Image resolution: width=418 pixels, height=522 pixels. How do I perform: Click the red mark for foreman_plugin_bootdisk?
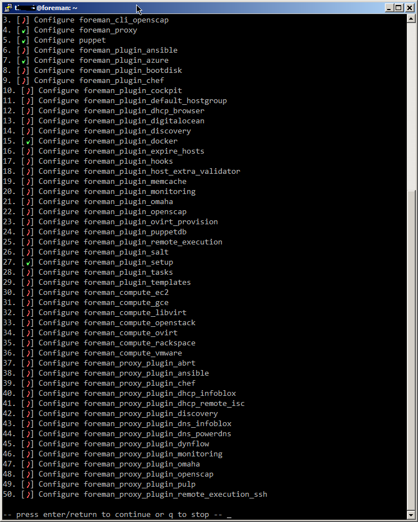[24, 71]
